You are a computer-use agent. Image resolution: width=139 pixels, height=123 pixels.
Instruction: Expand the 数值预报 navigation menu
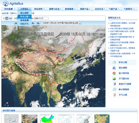[70, 9]
